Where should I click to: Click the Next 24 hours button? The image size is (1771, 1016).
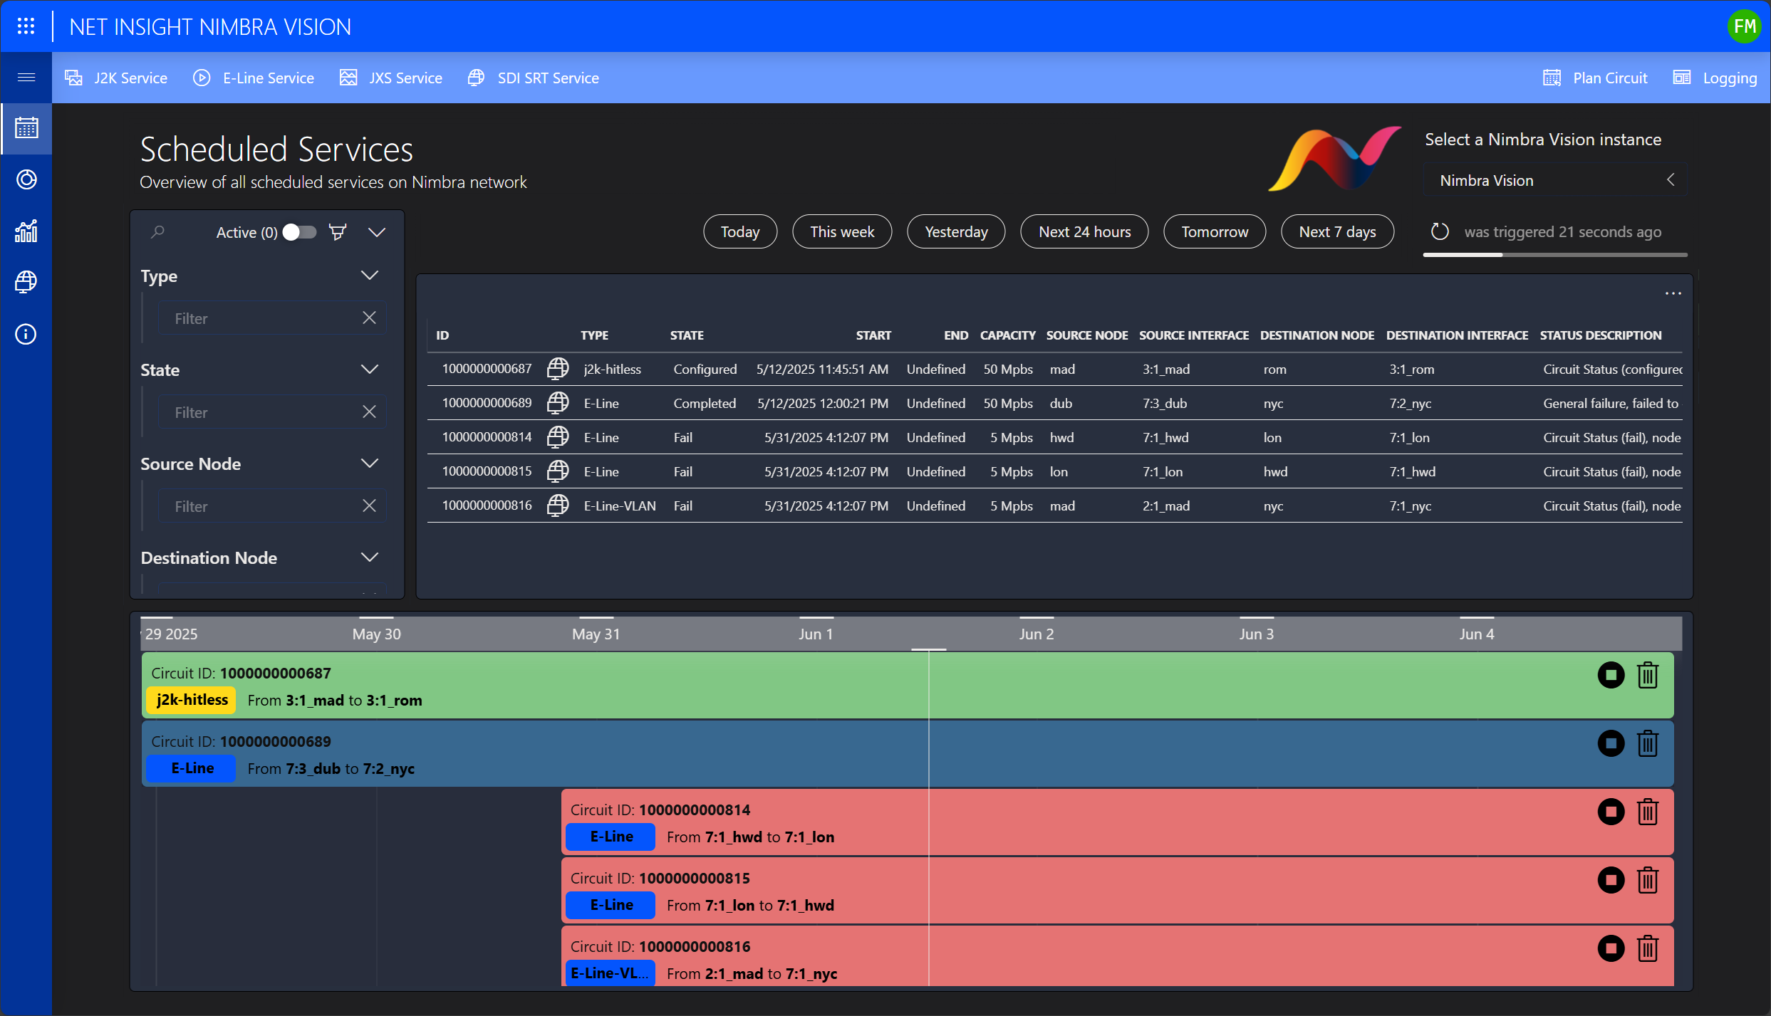tap(1084, 232)
